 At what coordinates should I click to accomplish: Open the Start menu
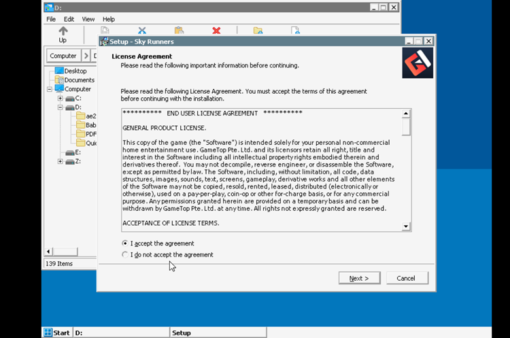[57, 333]
